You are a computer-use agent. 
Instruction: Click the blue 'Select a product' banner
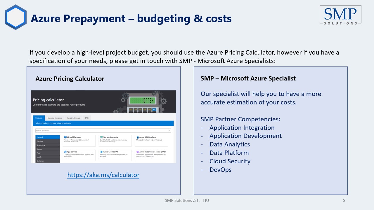(x=103, y=123)
